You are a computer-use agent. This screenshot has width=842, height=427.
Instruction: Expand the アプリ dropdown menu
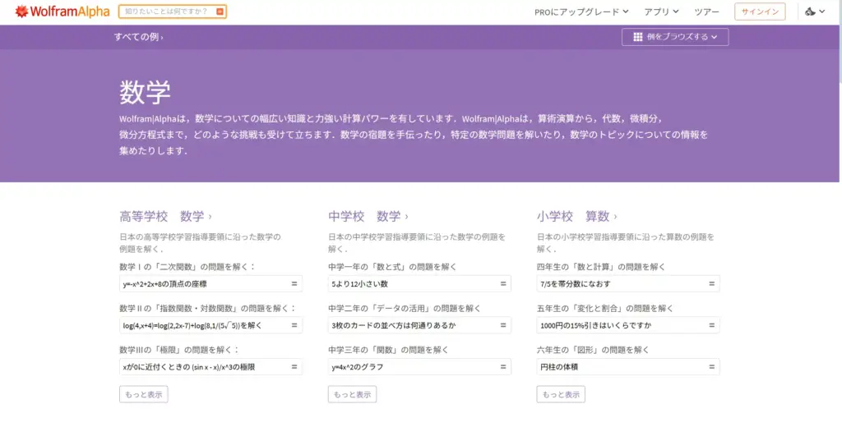pos(662,11)
